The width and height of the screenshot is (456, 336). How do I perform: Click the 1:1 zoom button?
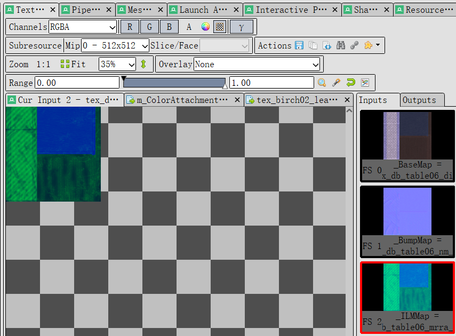click(x=43, y=65)
